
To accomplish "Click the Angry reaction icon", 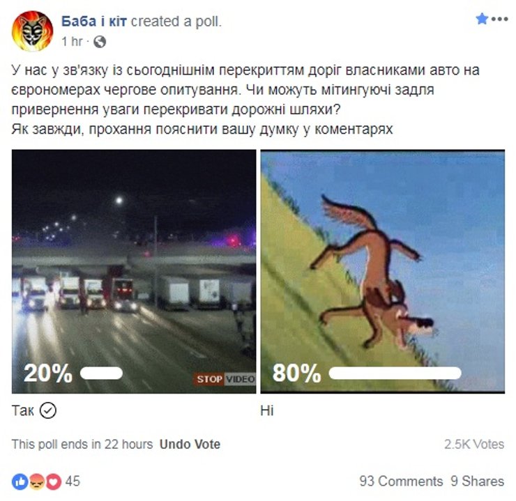I will (x=36, y=482).
